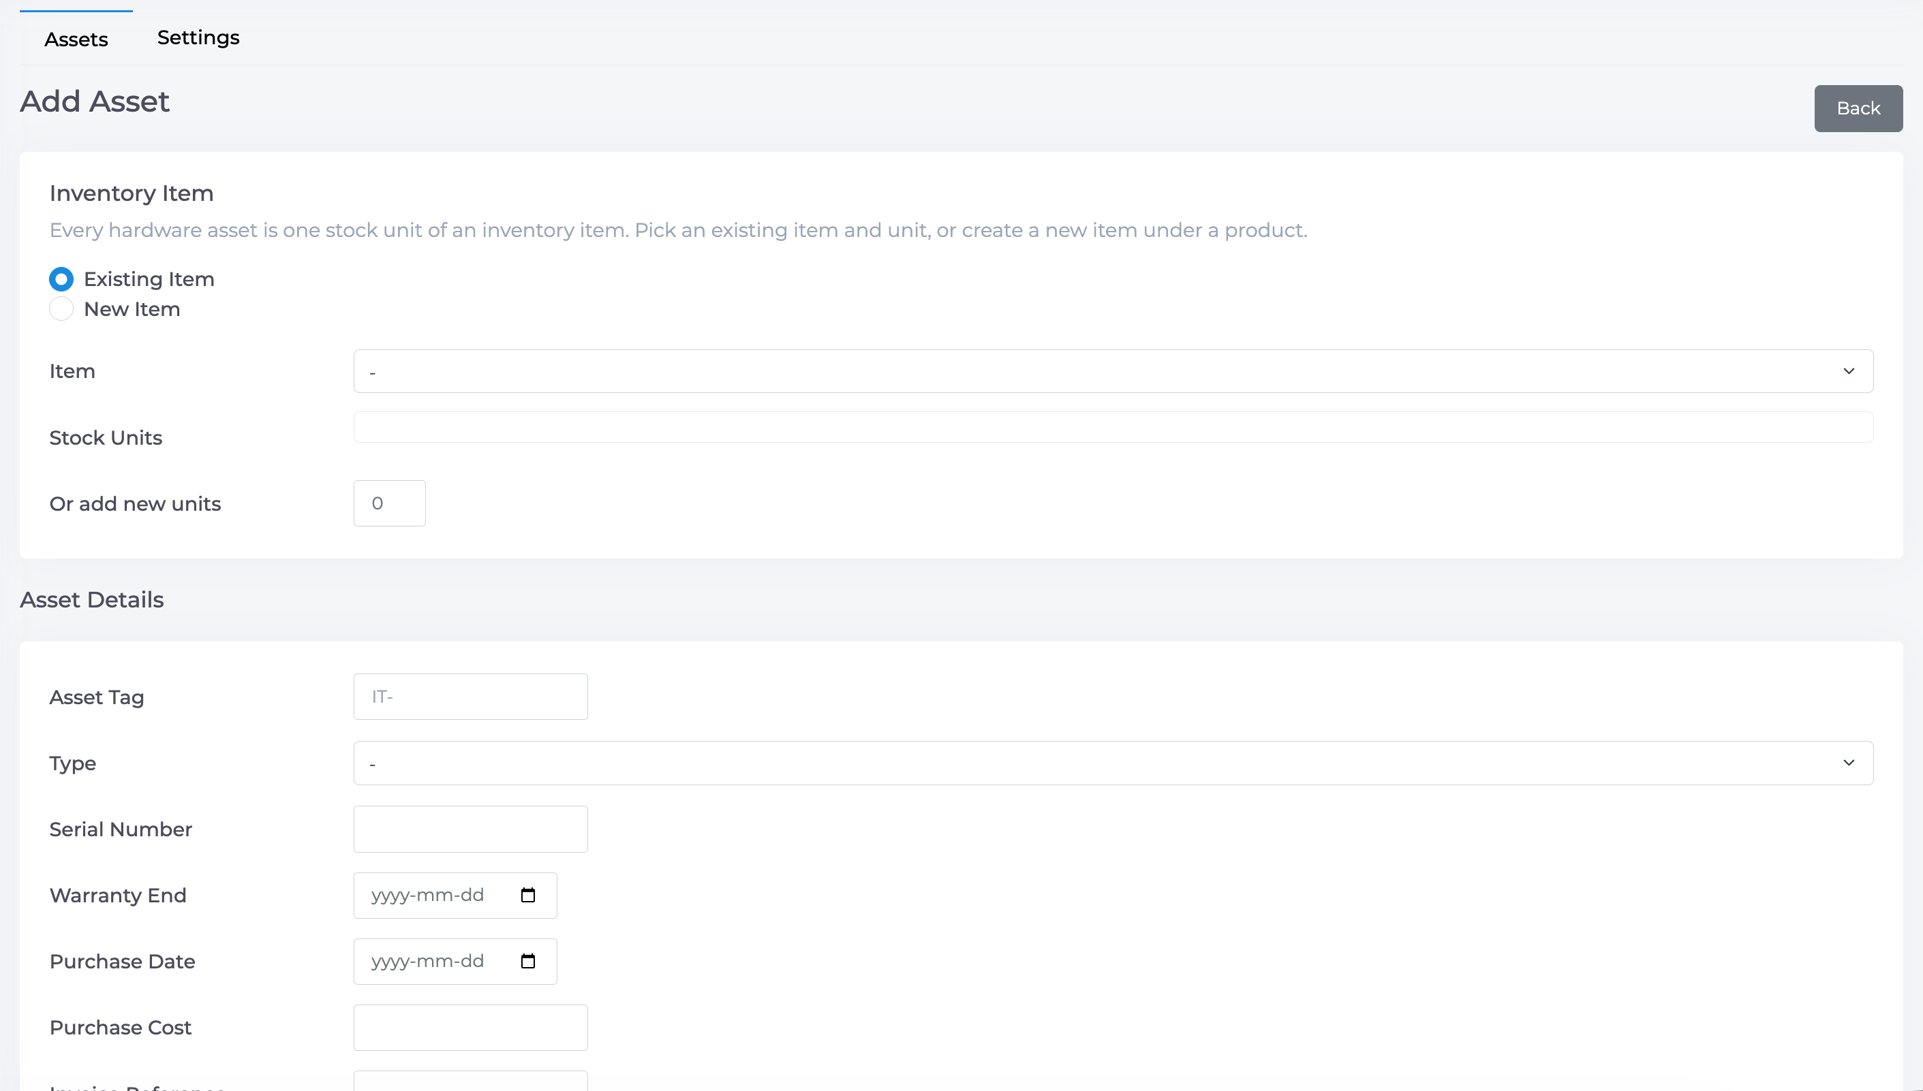Focus the Stock Units field

(x=1113, y=427)
